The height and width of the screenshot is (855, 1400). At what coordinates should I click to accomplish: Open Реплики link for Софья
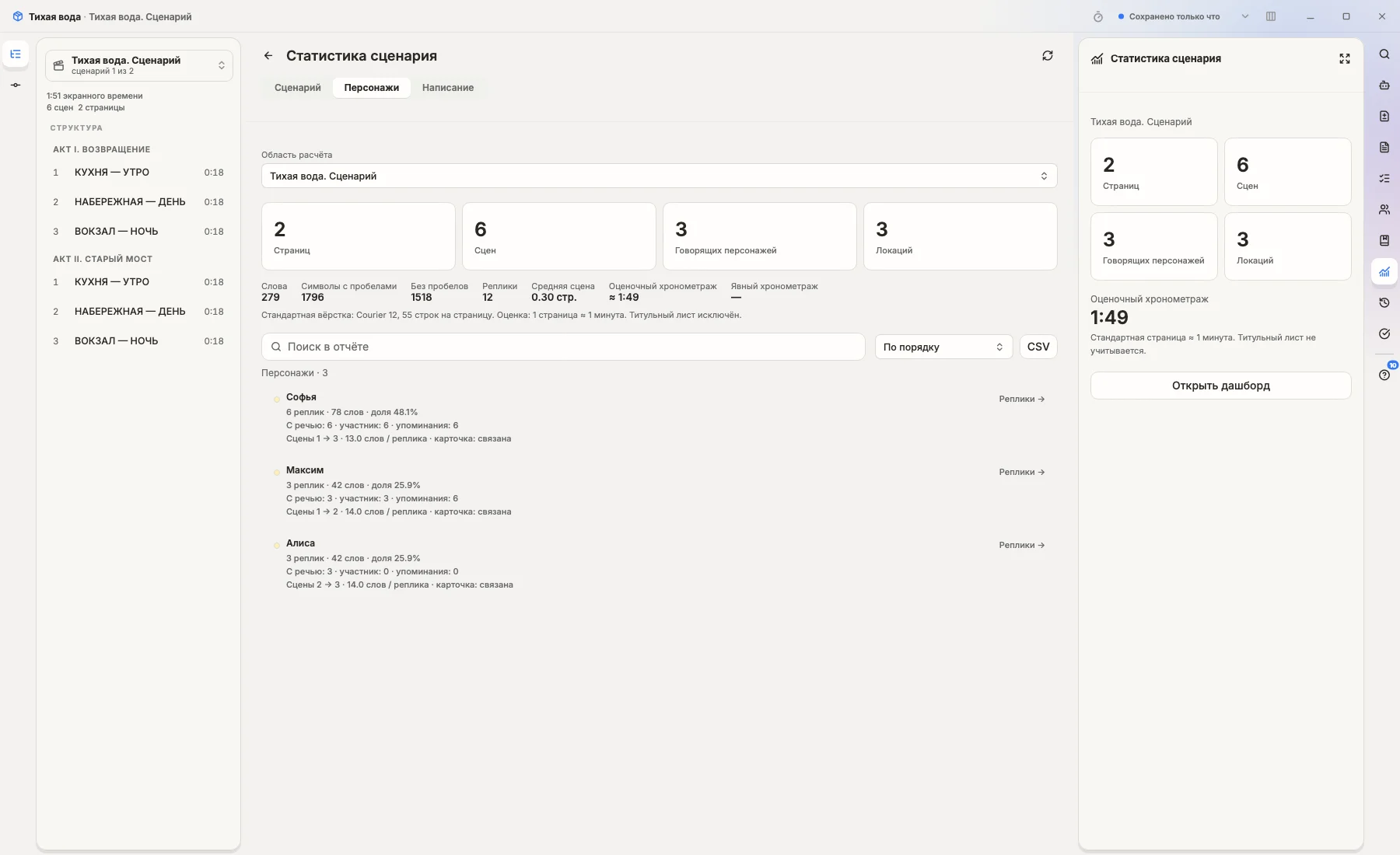(1022, 400)
